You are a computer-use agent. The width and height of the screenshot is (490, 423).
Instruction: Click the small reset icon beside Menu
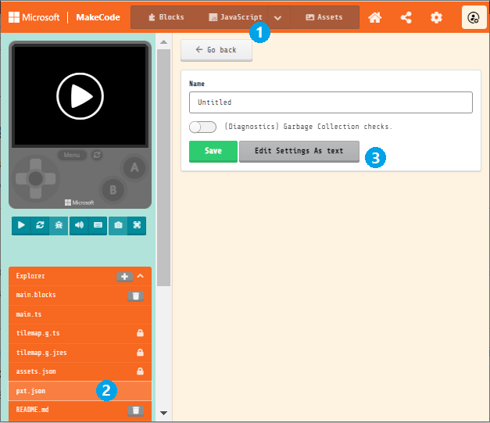97,155
